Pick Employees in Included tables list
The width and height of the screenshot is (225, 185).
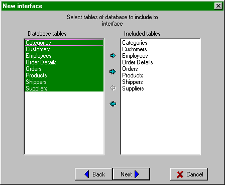pyautogui.click(x=160, y=56)
